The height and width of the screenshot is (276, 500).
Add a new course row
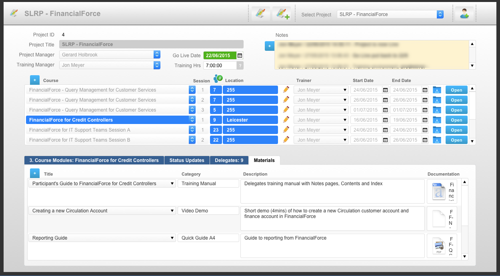34,80
